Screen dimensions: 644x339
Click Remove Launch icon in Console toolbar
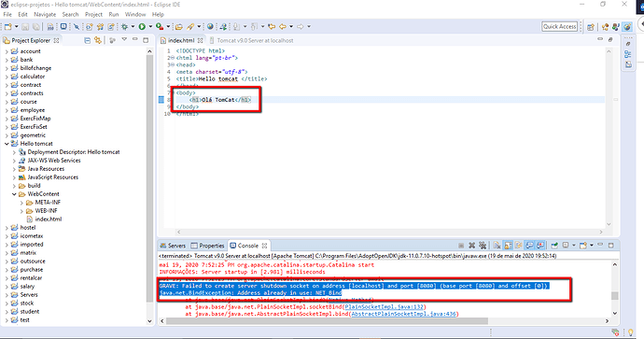(472, 246)
